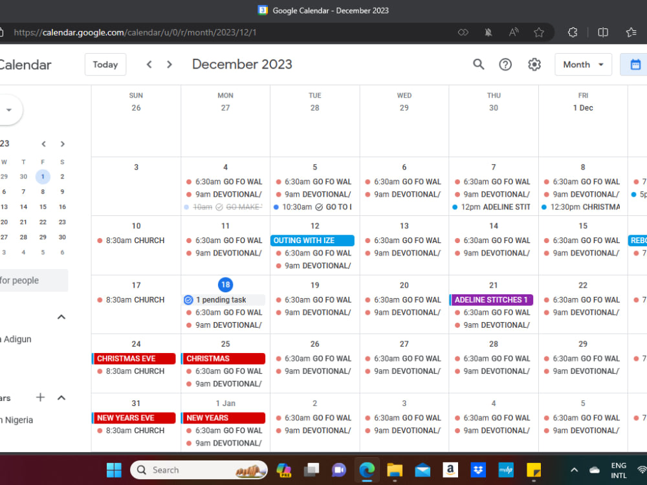
Task: Click Read aloud icon in address bar
Action: (x=513, y=32)
